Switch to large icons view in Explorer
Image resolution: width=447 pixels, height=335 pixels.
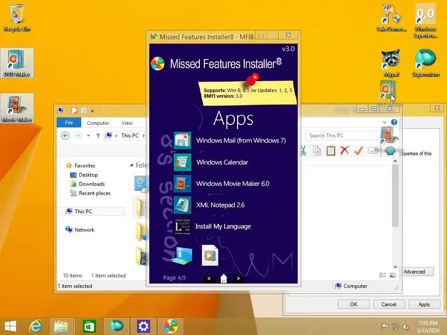pos(392,275)
